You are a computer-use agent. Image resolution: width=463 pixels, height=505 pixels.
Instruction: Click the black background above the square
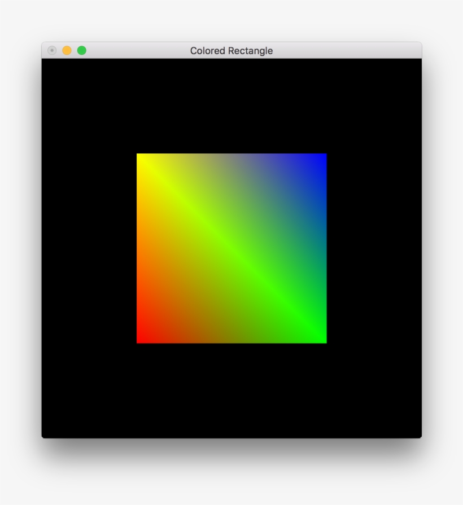click(231, 102)
